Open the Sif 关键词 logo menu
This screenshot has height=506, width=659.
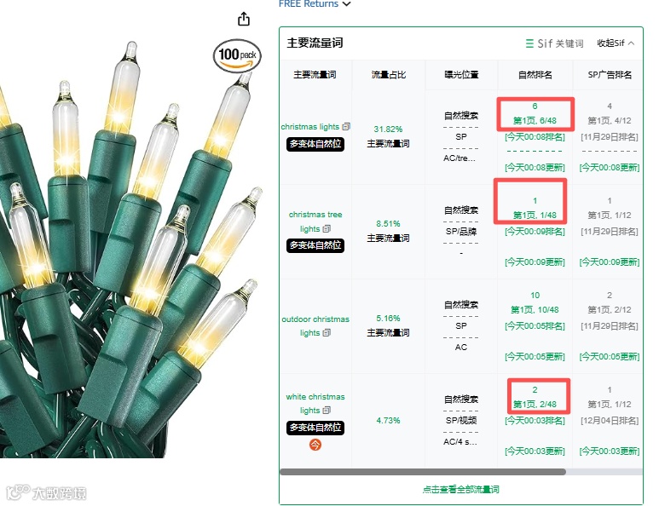tap(554, 43)
